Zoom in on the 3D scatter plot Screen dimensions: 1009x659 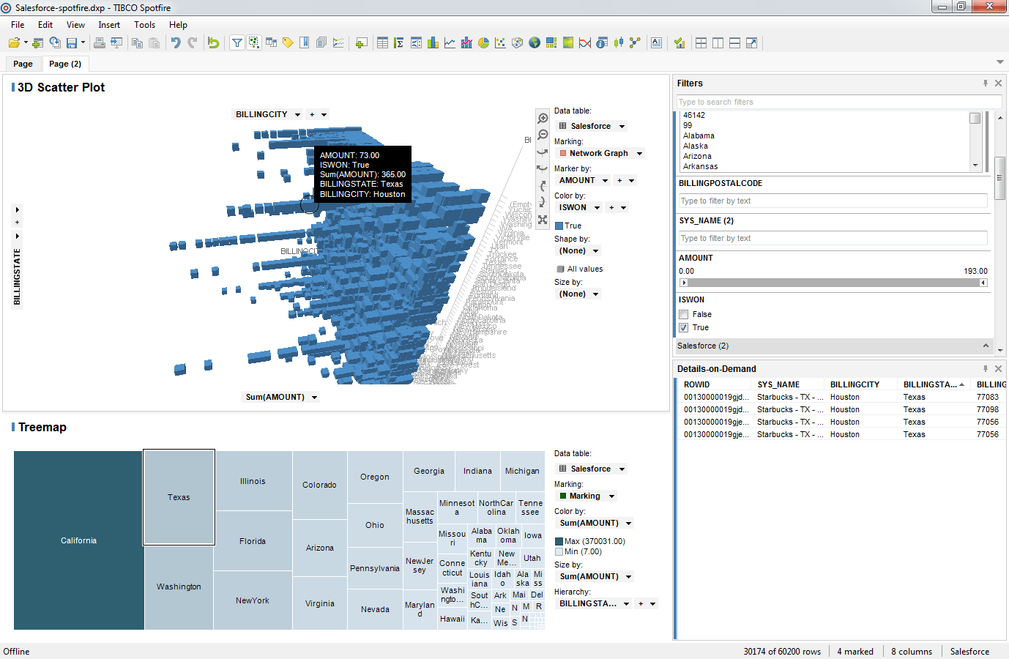[543, 118]
